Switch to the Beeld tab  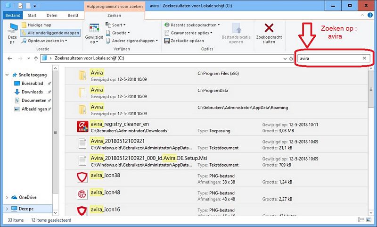click(x=73, y=16)
